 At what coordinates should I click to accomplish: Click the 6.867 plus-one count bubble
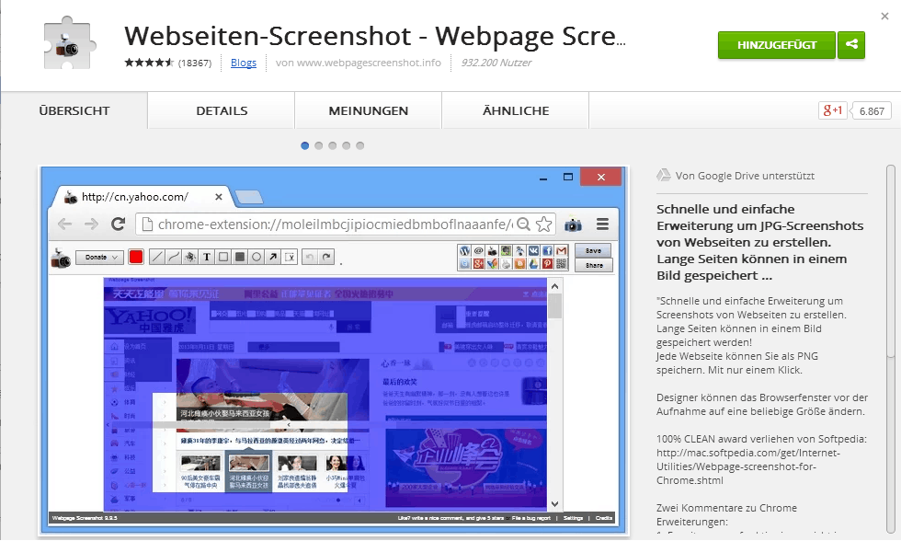coord(872,111)
